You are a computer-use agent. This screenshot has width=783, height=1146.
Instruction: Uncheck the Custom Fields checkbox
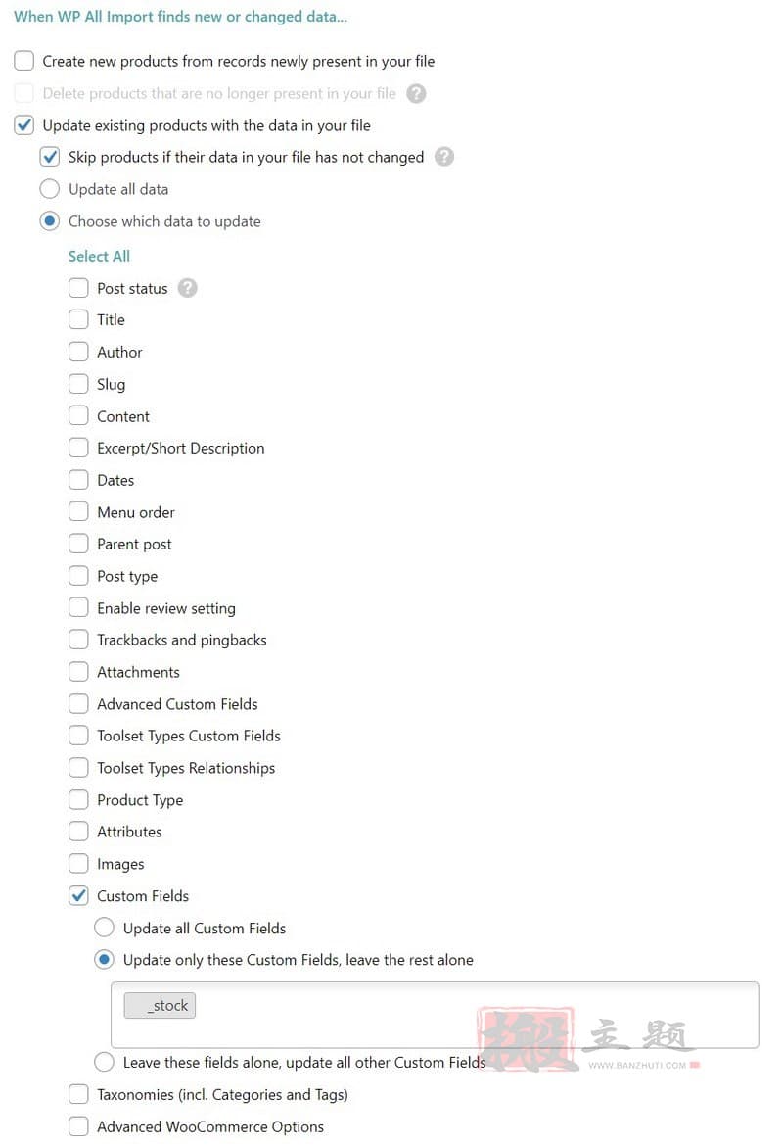click(x=78, y=896)
